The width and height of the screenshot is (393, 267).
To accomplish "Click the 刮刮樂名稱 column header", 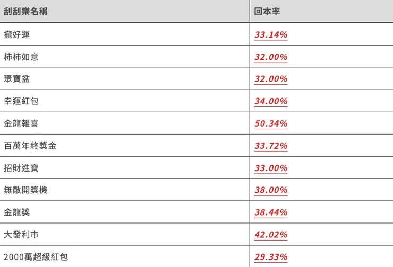I will click(25, 11).
